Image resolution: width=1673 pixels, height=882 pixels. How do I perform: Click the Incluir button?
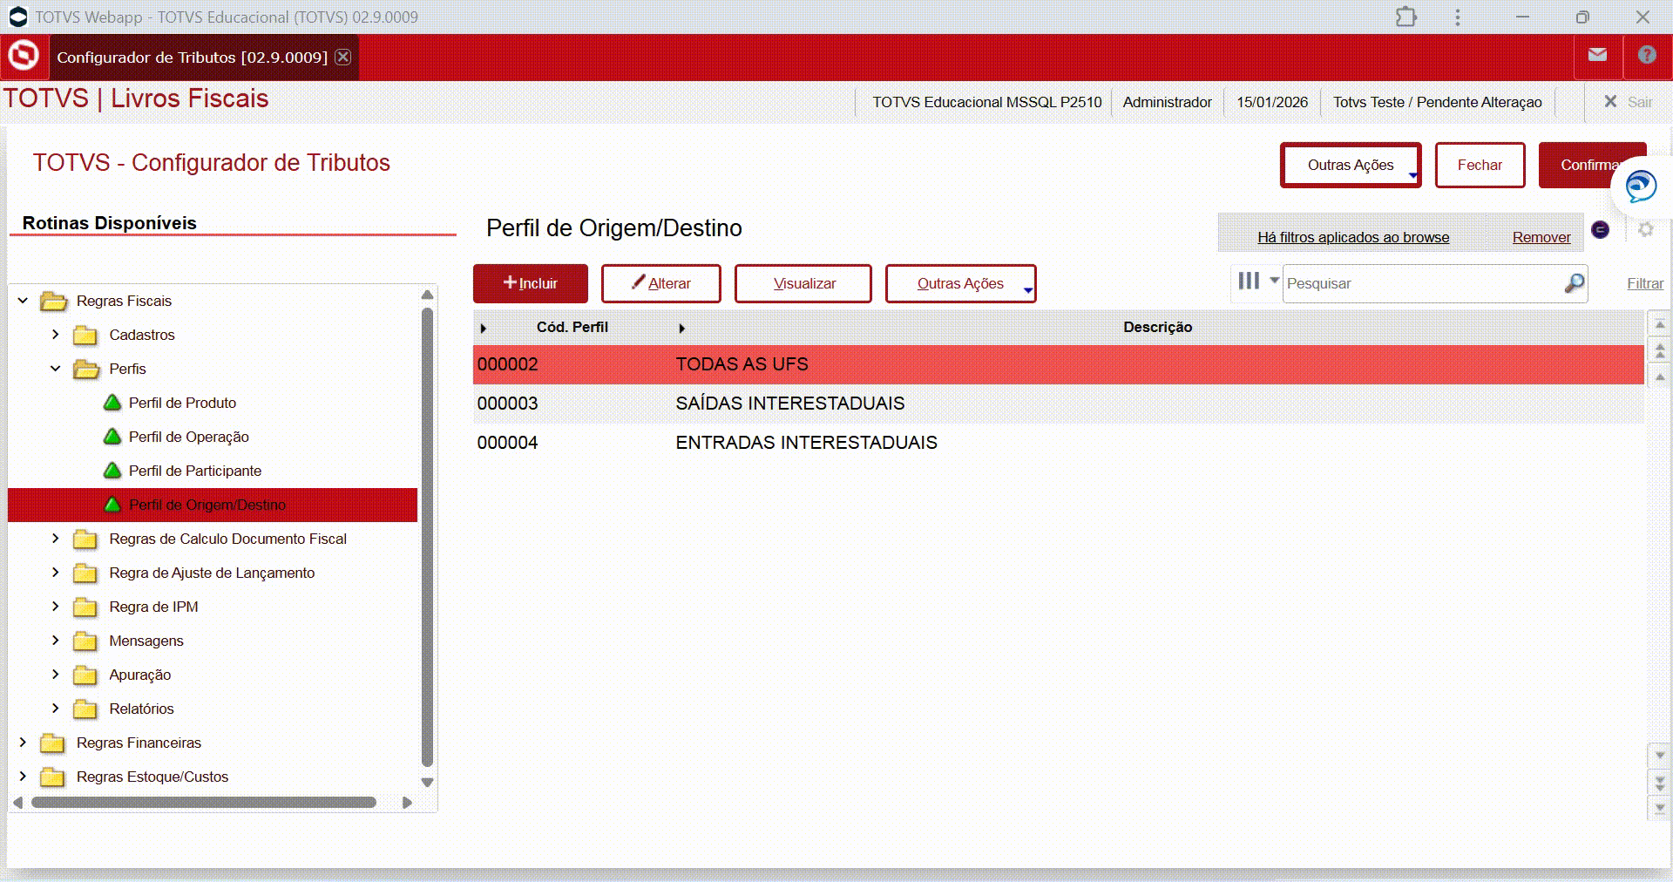(531, 283)
